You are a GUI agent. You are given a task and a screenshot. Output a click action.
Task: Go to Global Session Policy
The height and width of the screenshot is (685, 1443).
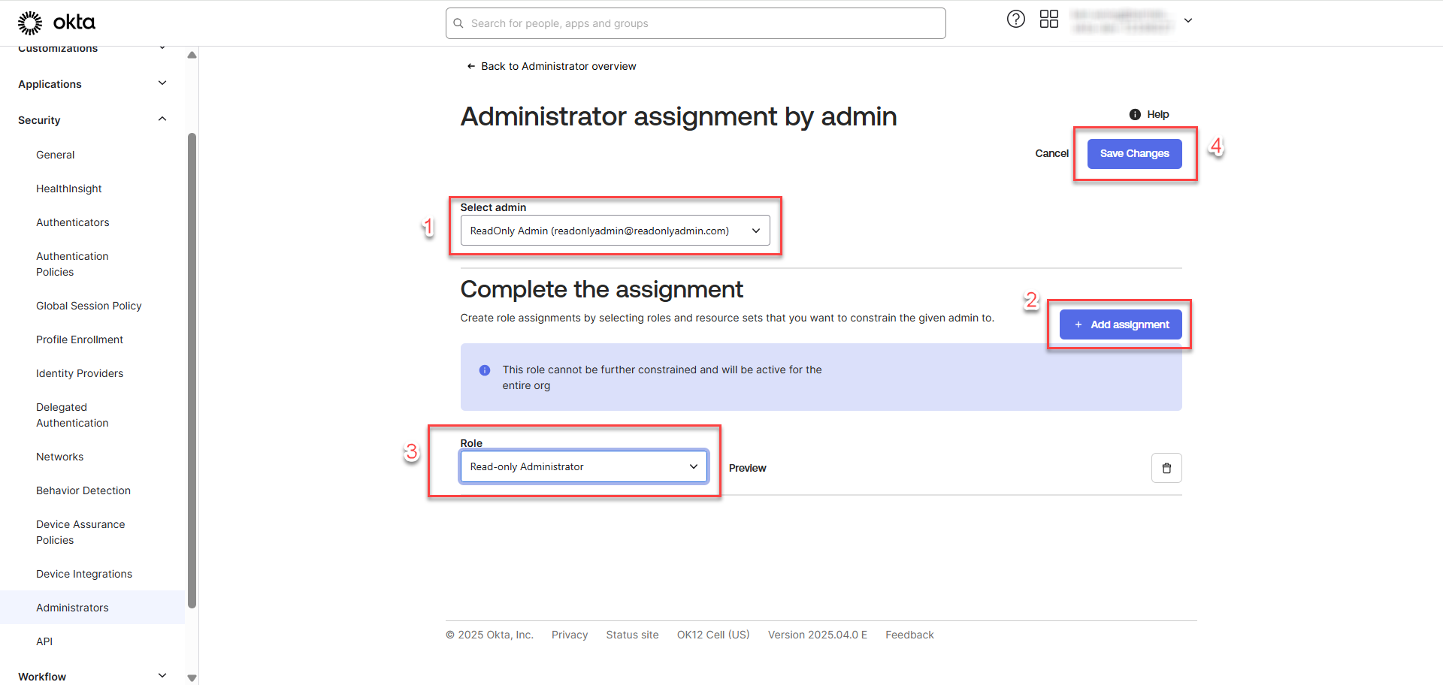(x=89, y=306)
